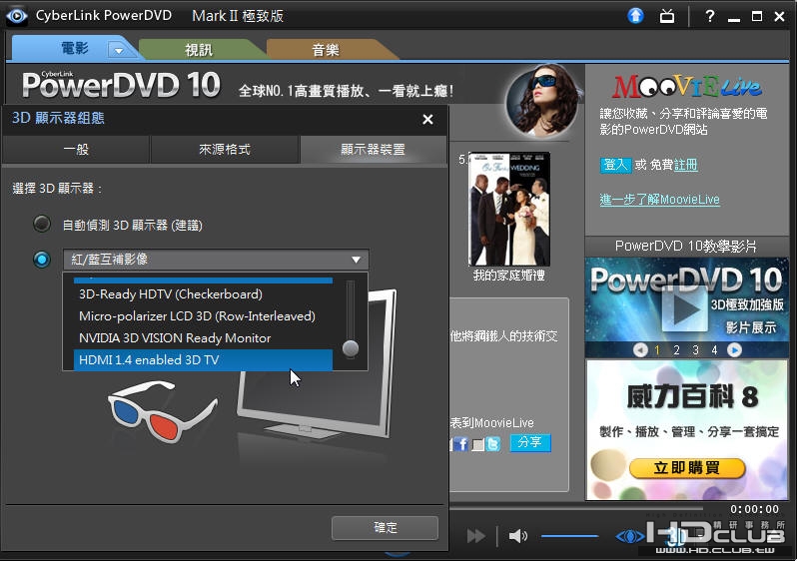Select tutorial page 4

(x=714, y=350)
